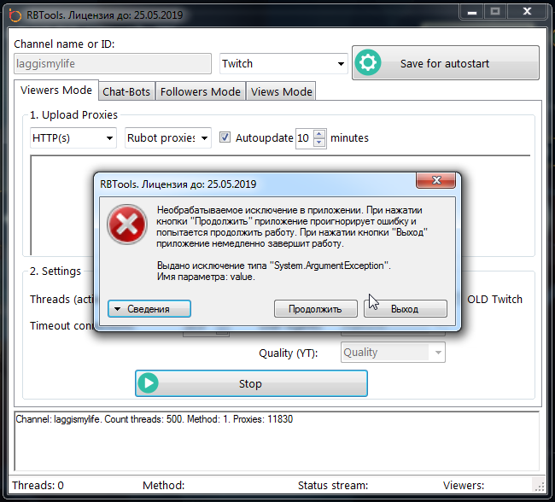
Task: Click the Channel name or ID field
Action: point(113,63)
